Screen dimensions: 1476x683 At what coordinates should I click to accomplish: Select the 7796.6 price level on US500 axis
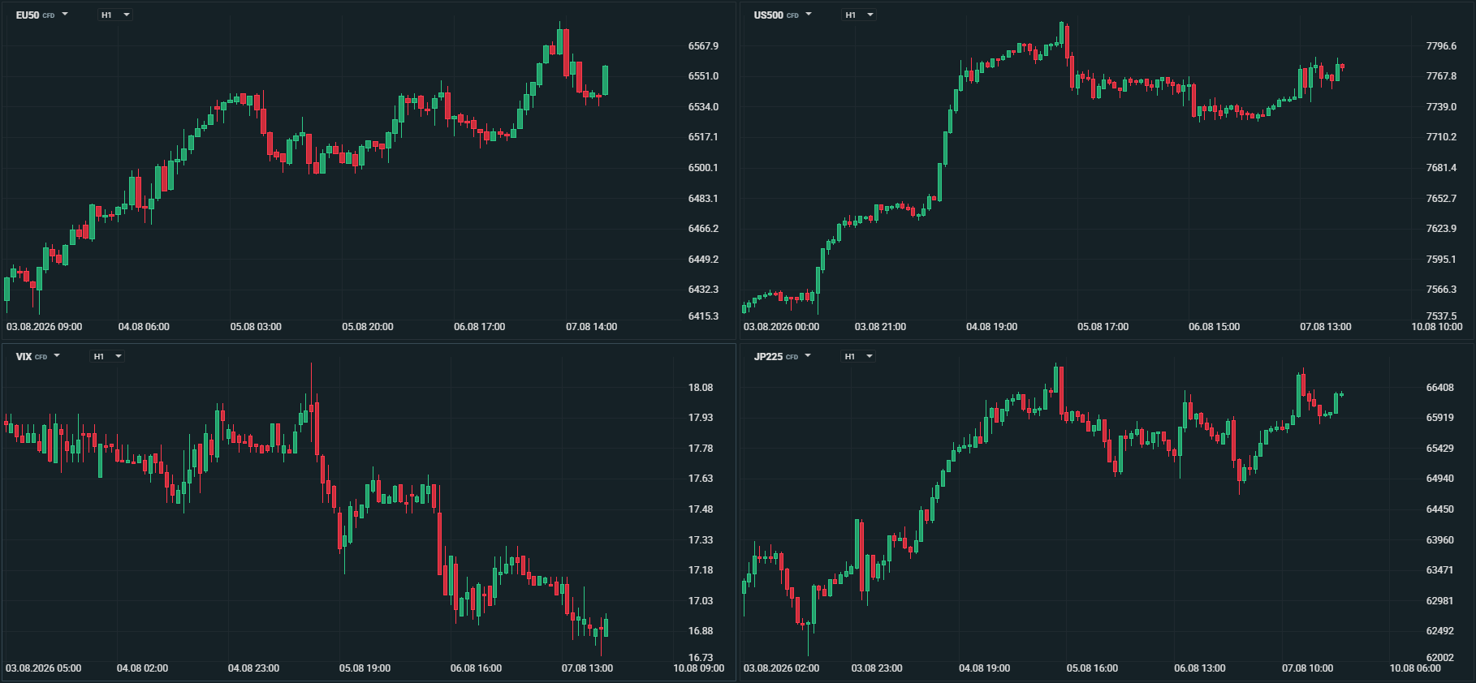click(1441, 46)
